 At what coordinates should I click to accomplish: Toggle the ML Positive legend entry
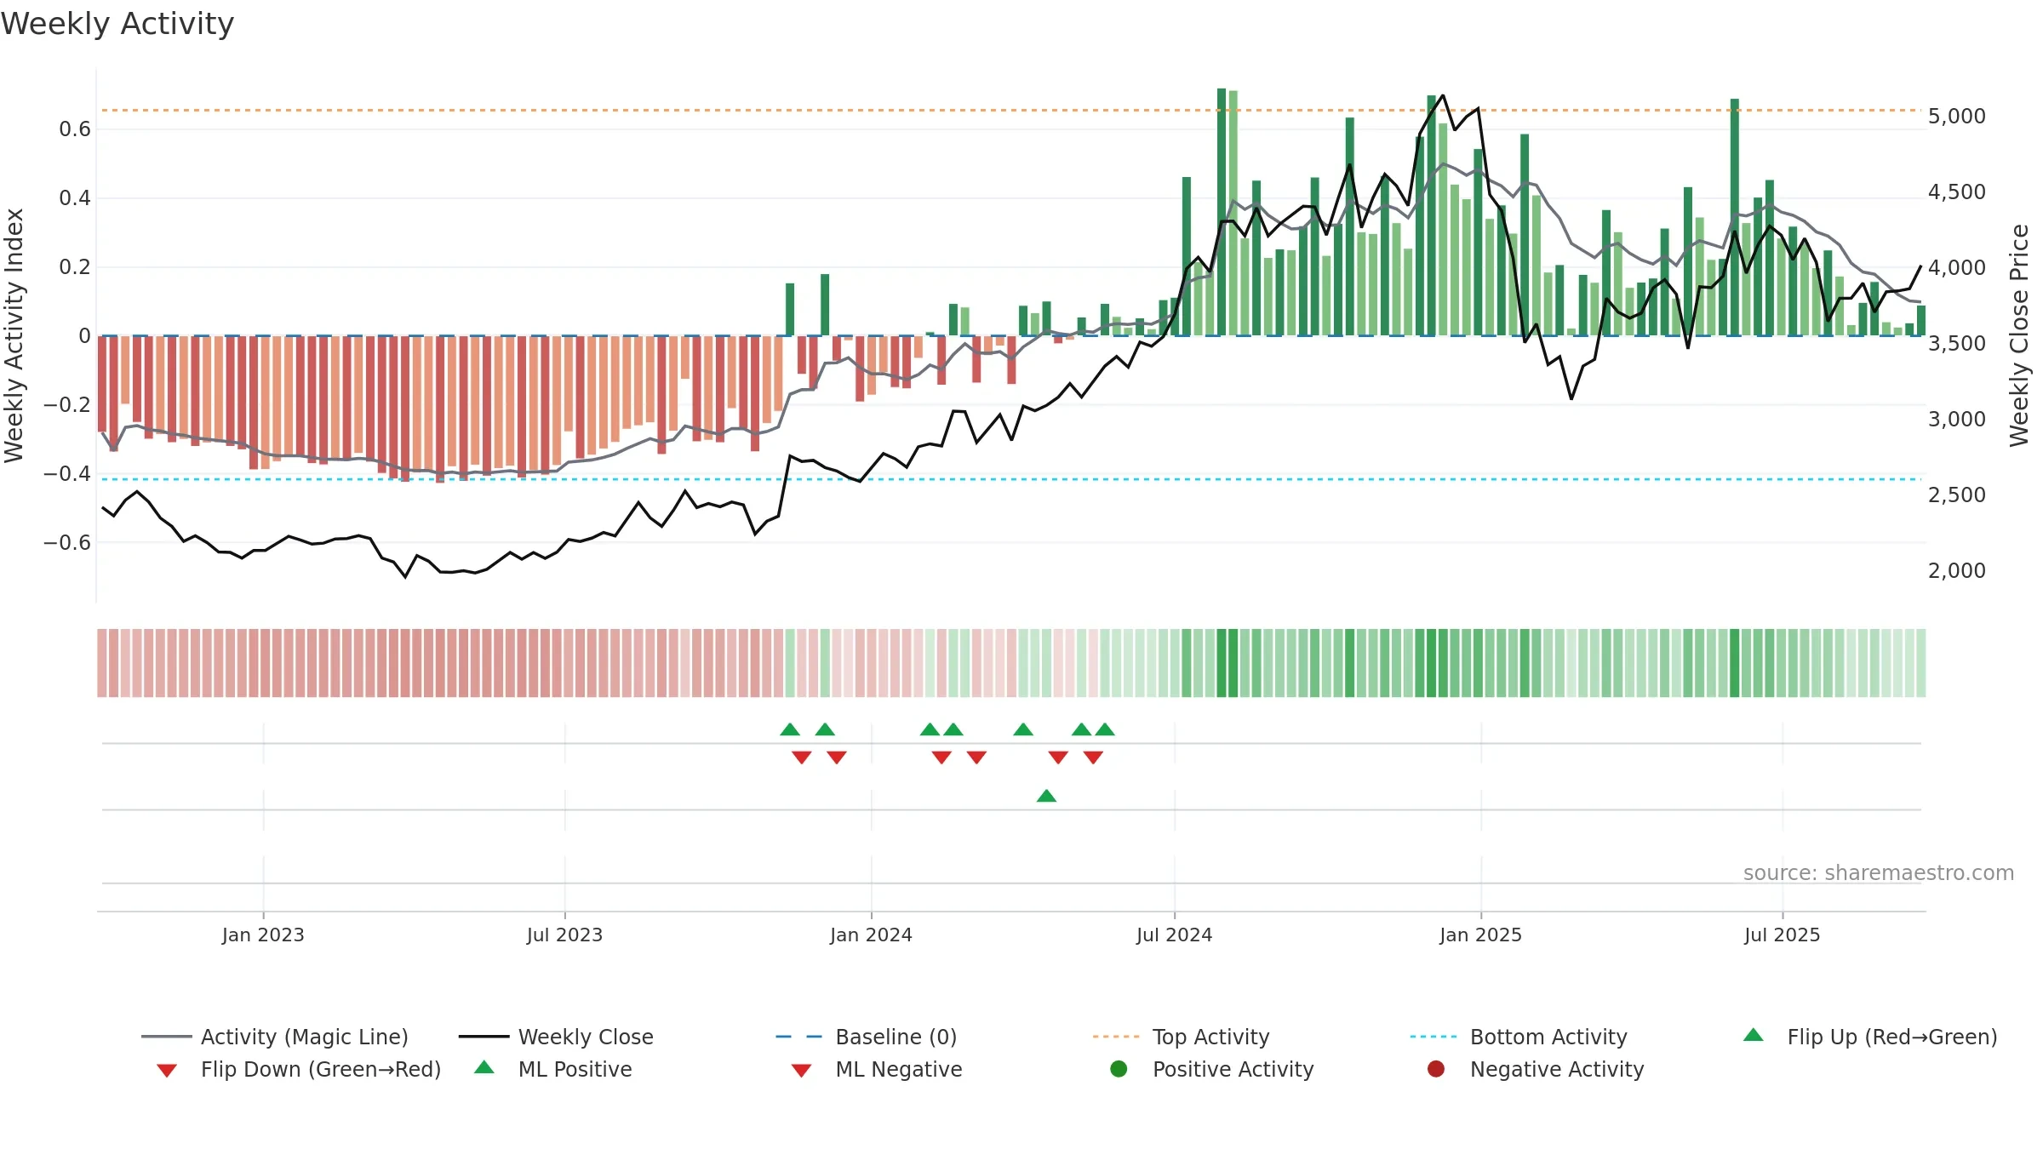tap(553, 1069)
